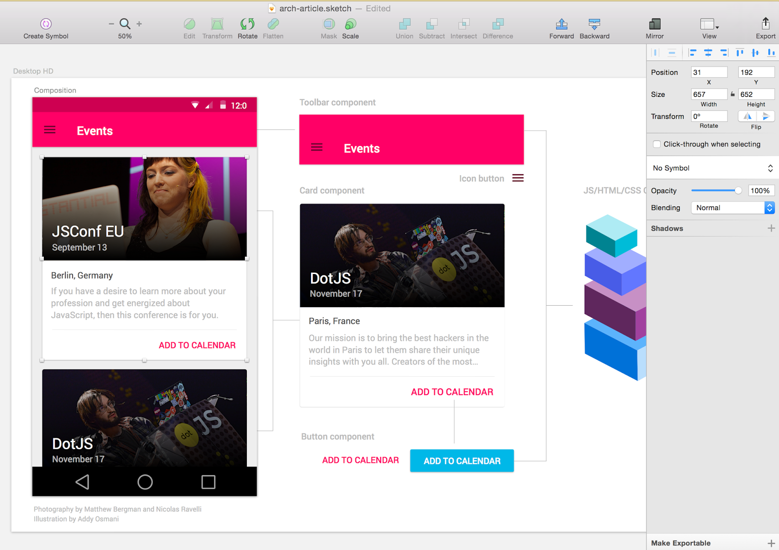Edit the Height size field
Screen dimensions: 779x550
click(756, 94)
